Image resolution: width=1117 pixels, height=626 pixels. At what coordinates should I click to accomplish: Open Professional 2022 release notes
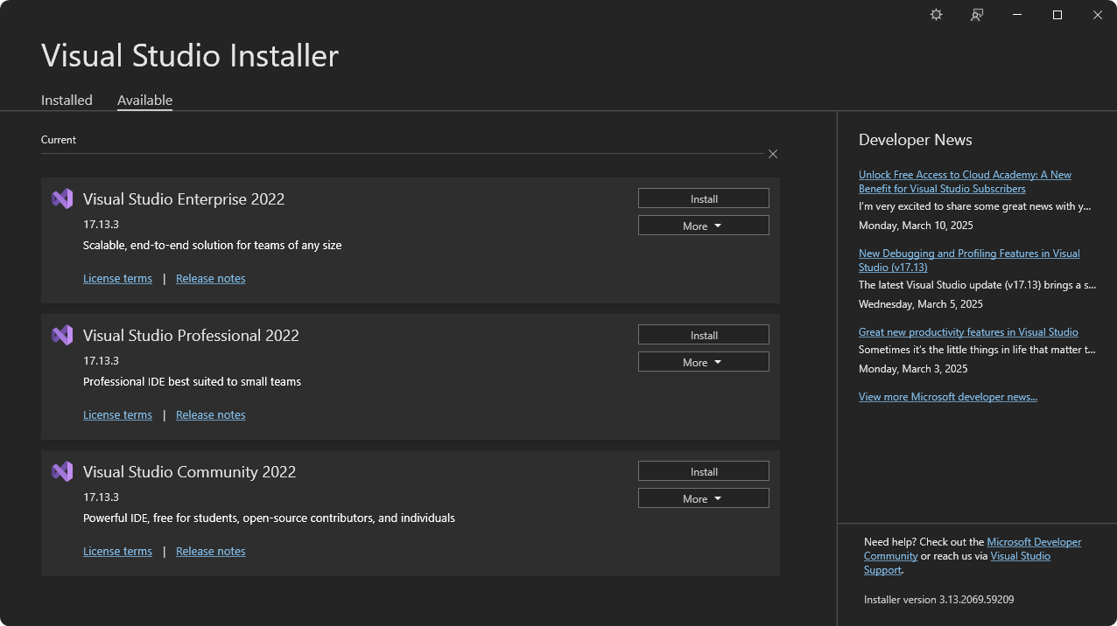coord(210,414)
